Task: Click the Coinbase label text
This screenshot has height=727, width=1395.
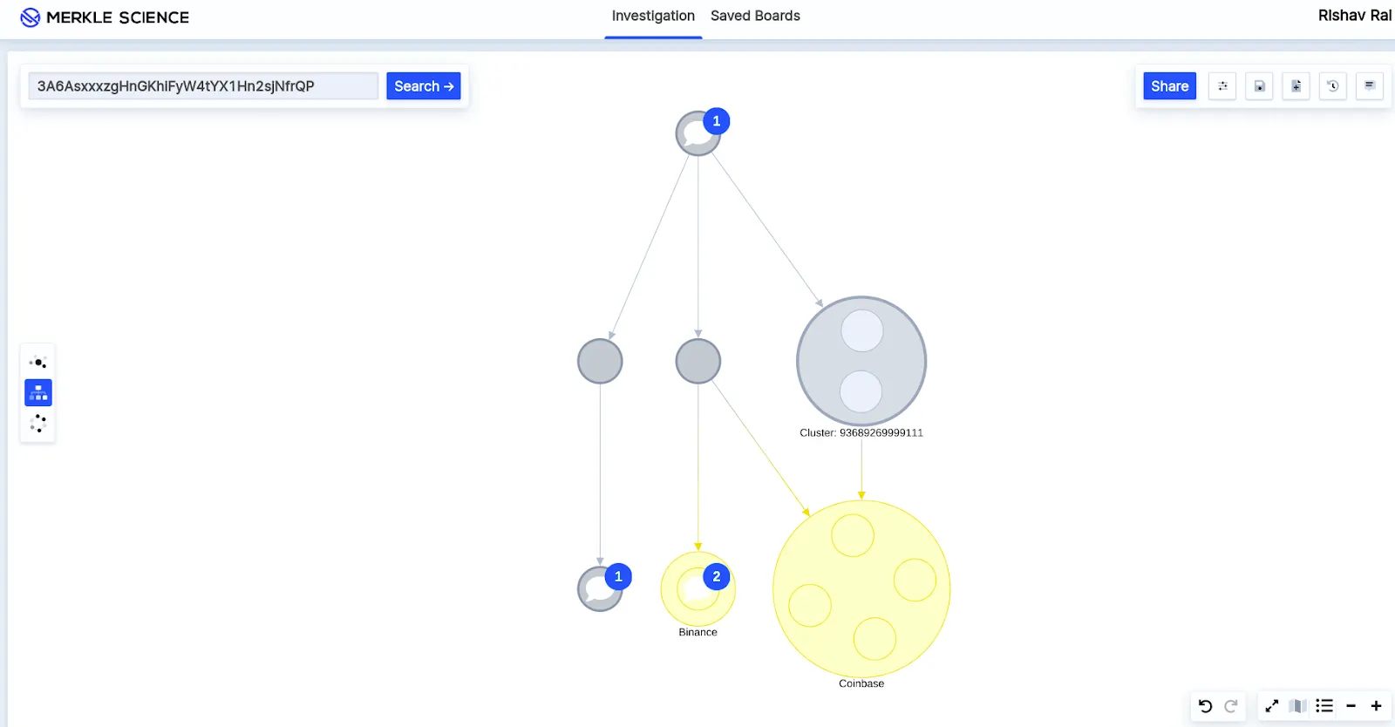Action: pos(861,683)
